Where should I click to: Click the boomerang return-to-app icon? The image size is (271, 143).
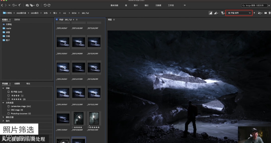point(20,5)
